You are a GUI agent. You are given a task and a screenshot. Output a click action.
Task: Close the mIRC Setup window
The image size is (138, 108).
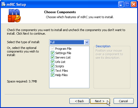[134, 4]
